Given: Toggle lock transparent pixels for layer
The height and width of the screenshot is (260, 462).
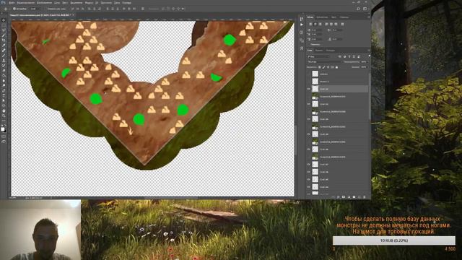Looking at the screenshot, I should tap(319, 67).
